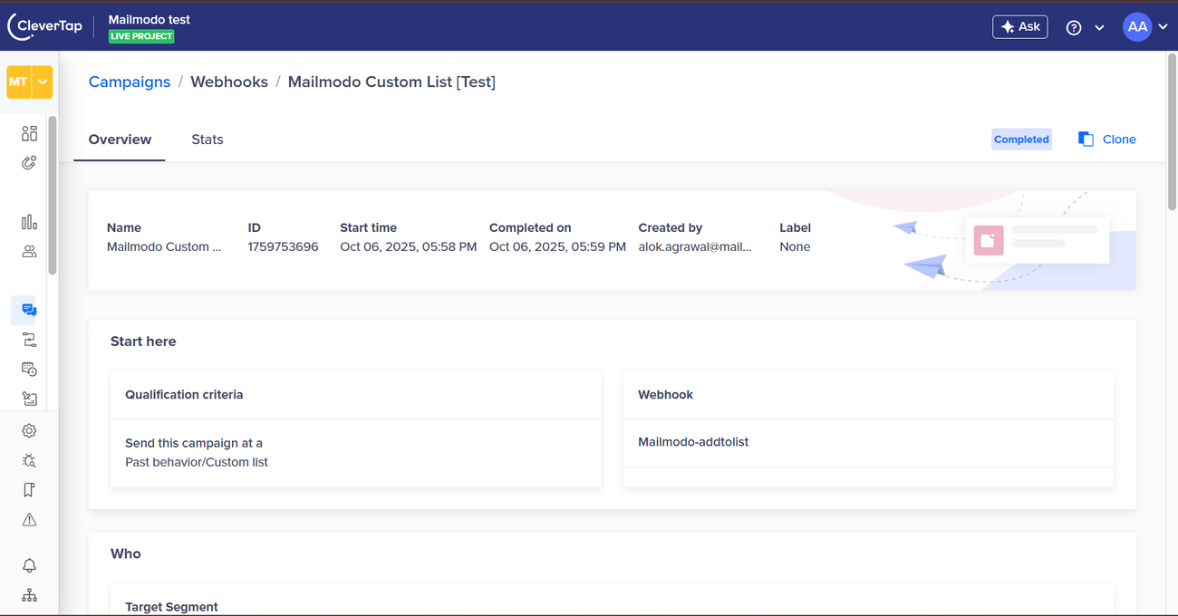Click the bar chart analytics sidebar icon

tap(29, 222)
